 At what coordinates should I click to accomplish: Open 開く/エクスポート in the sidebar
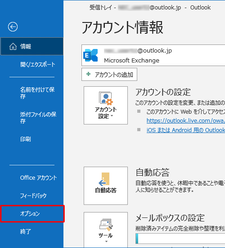click(x=37, y=65)
